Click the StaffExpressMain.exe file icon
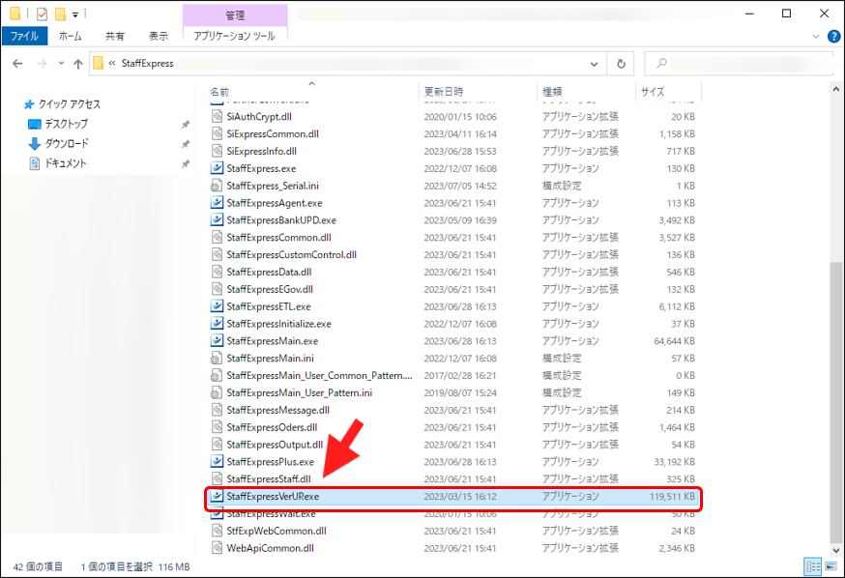The width and height of the screenshot is (845, 578). (x=217, y=340)
